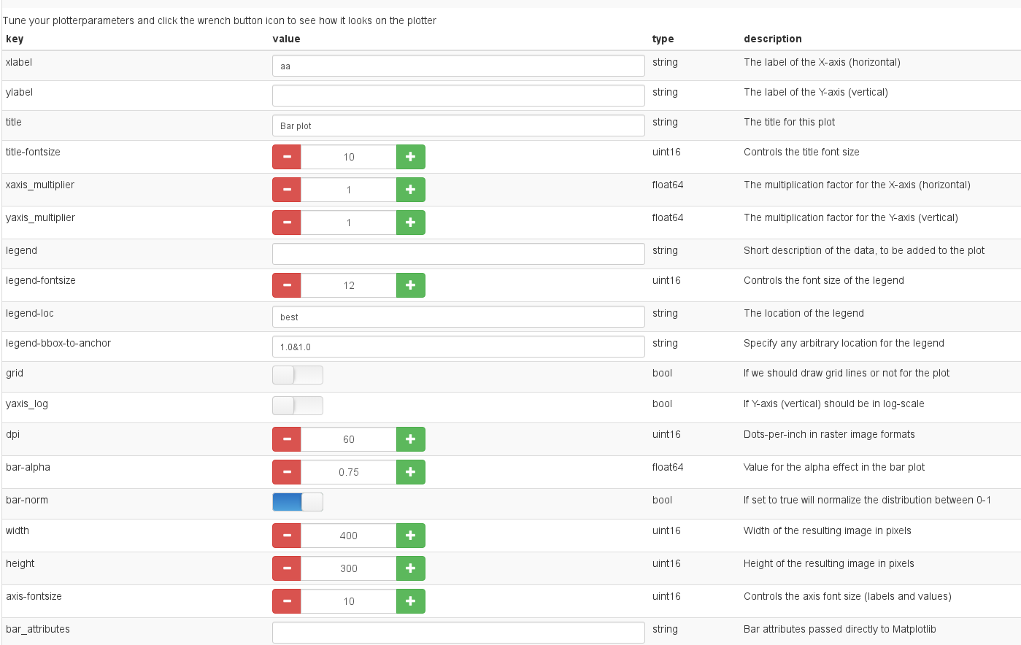Disable the bar-norm switch
Image resolution: width=1021 pixels, height=645 pixels.
(x=298, y=502)
